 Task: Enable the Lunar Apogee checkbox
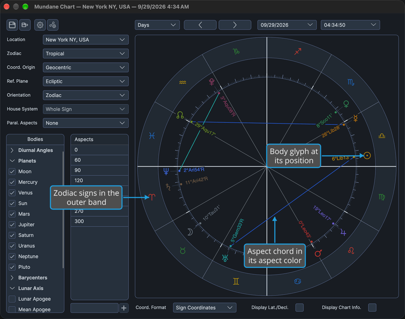pyautogui.click(x=12, y=299)
